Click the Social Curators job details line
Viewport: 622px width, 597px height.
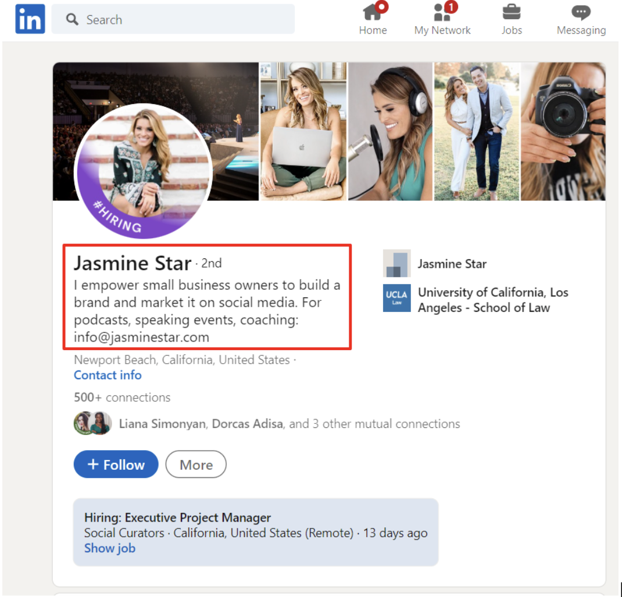tap(256, 533)
